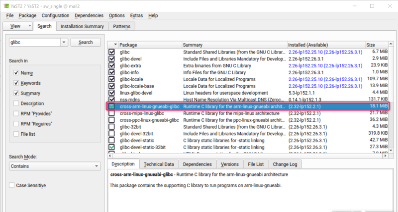Enable the RPM "Provides" search option
This screenshot has width=398, height=212.
[16, 113]
